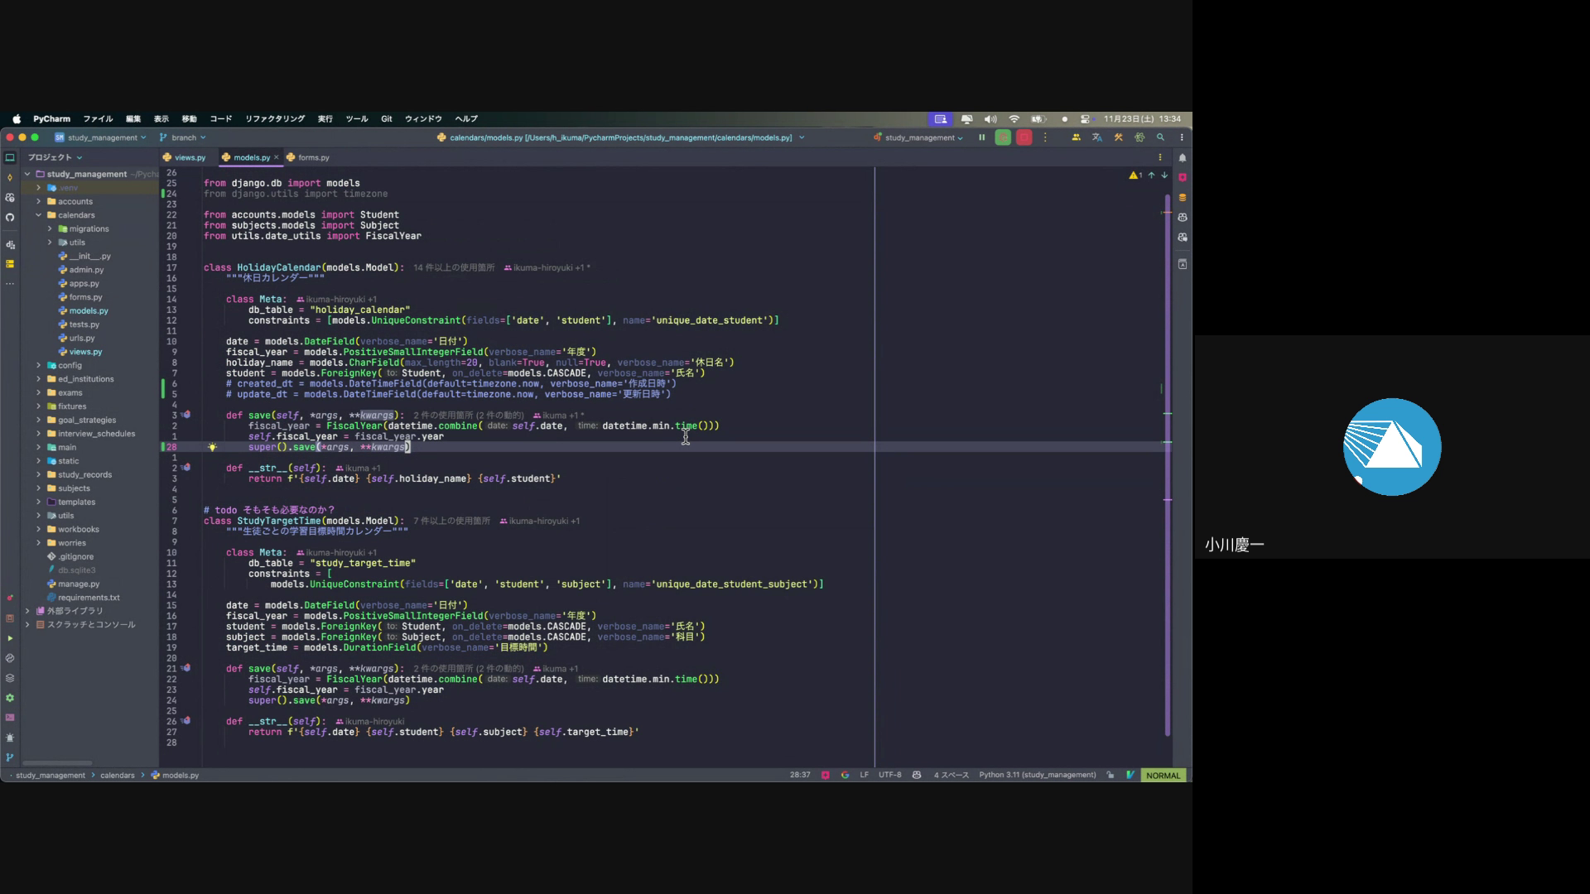1590x894 pixels.
Task: Click the pause icon in run toolbar
Action: click(x=982, y=138)
